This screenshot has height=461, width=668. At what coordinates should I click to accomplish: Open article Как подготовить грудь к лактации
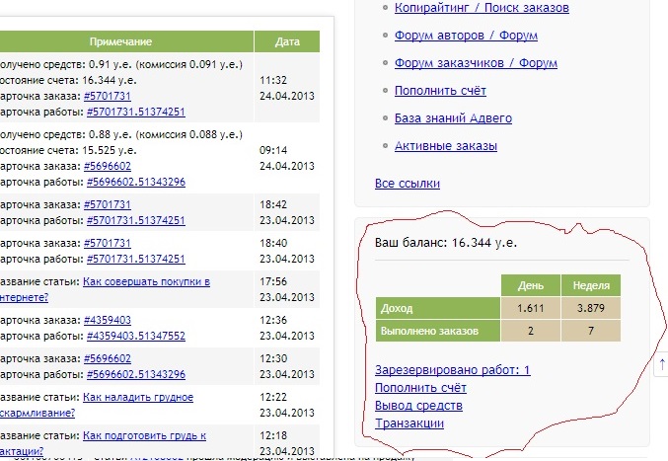(144, 435)
